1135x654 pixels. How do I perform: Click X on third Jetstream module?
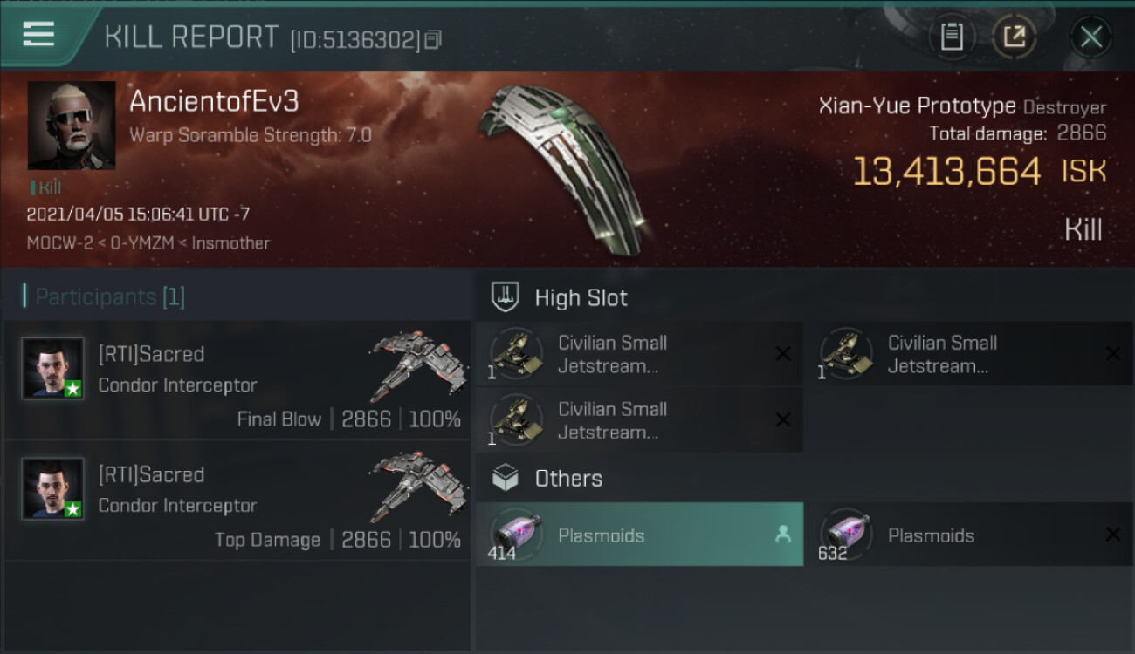point(783,419)
